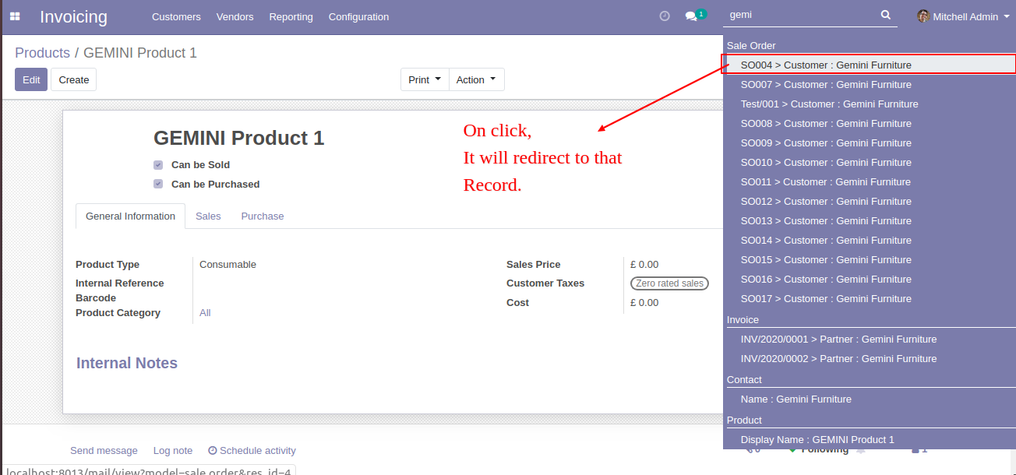This screenshot has height=475, width=1016.
Task: Open the Configuration menu
Action: (358, 16)
